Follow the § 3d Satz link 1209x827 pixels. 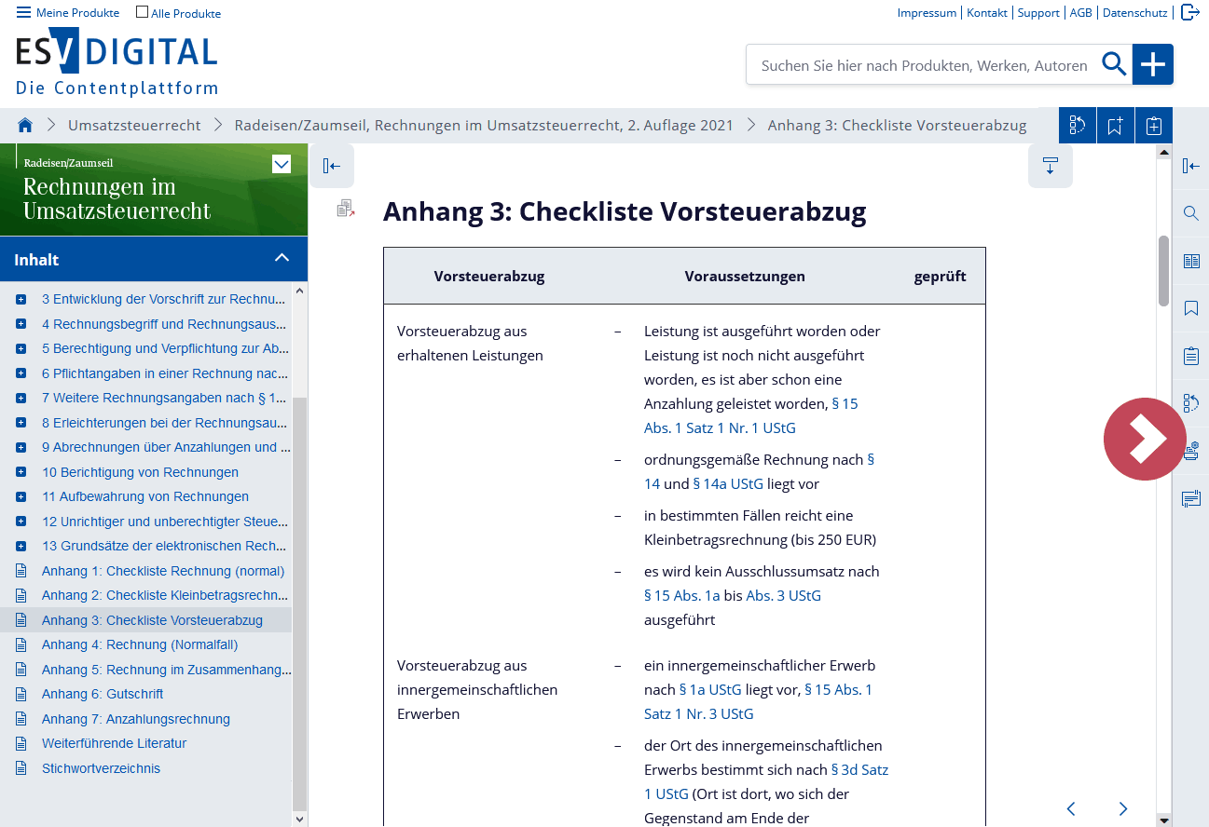pyautogui.click(x=859, y=769)
